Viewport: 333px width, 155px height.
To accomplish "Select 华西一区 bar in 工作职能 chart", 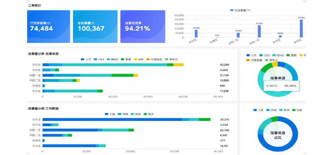I will (88, 130).
